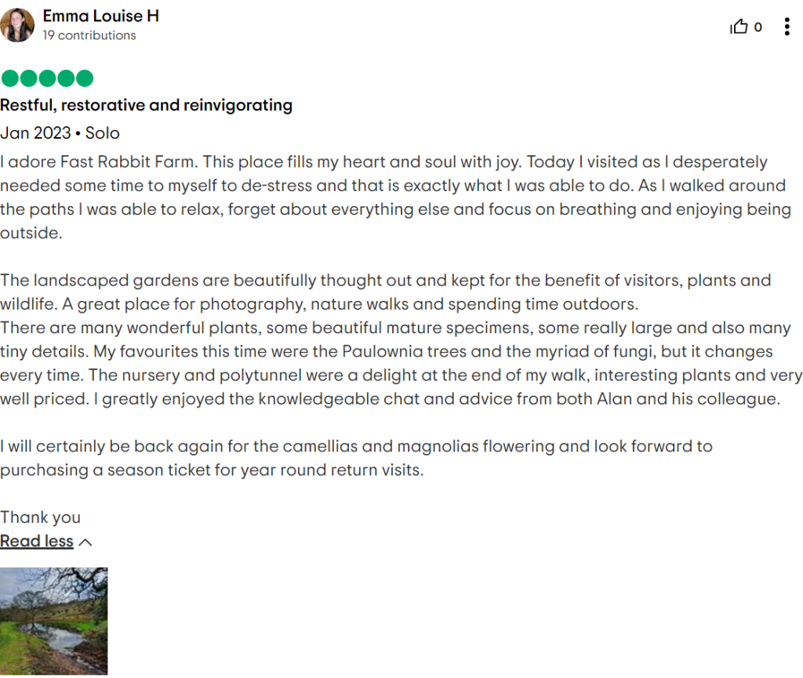Click the first green rating bubble
The height and width of the screenshot is (678, 803).
(9, 78)
